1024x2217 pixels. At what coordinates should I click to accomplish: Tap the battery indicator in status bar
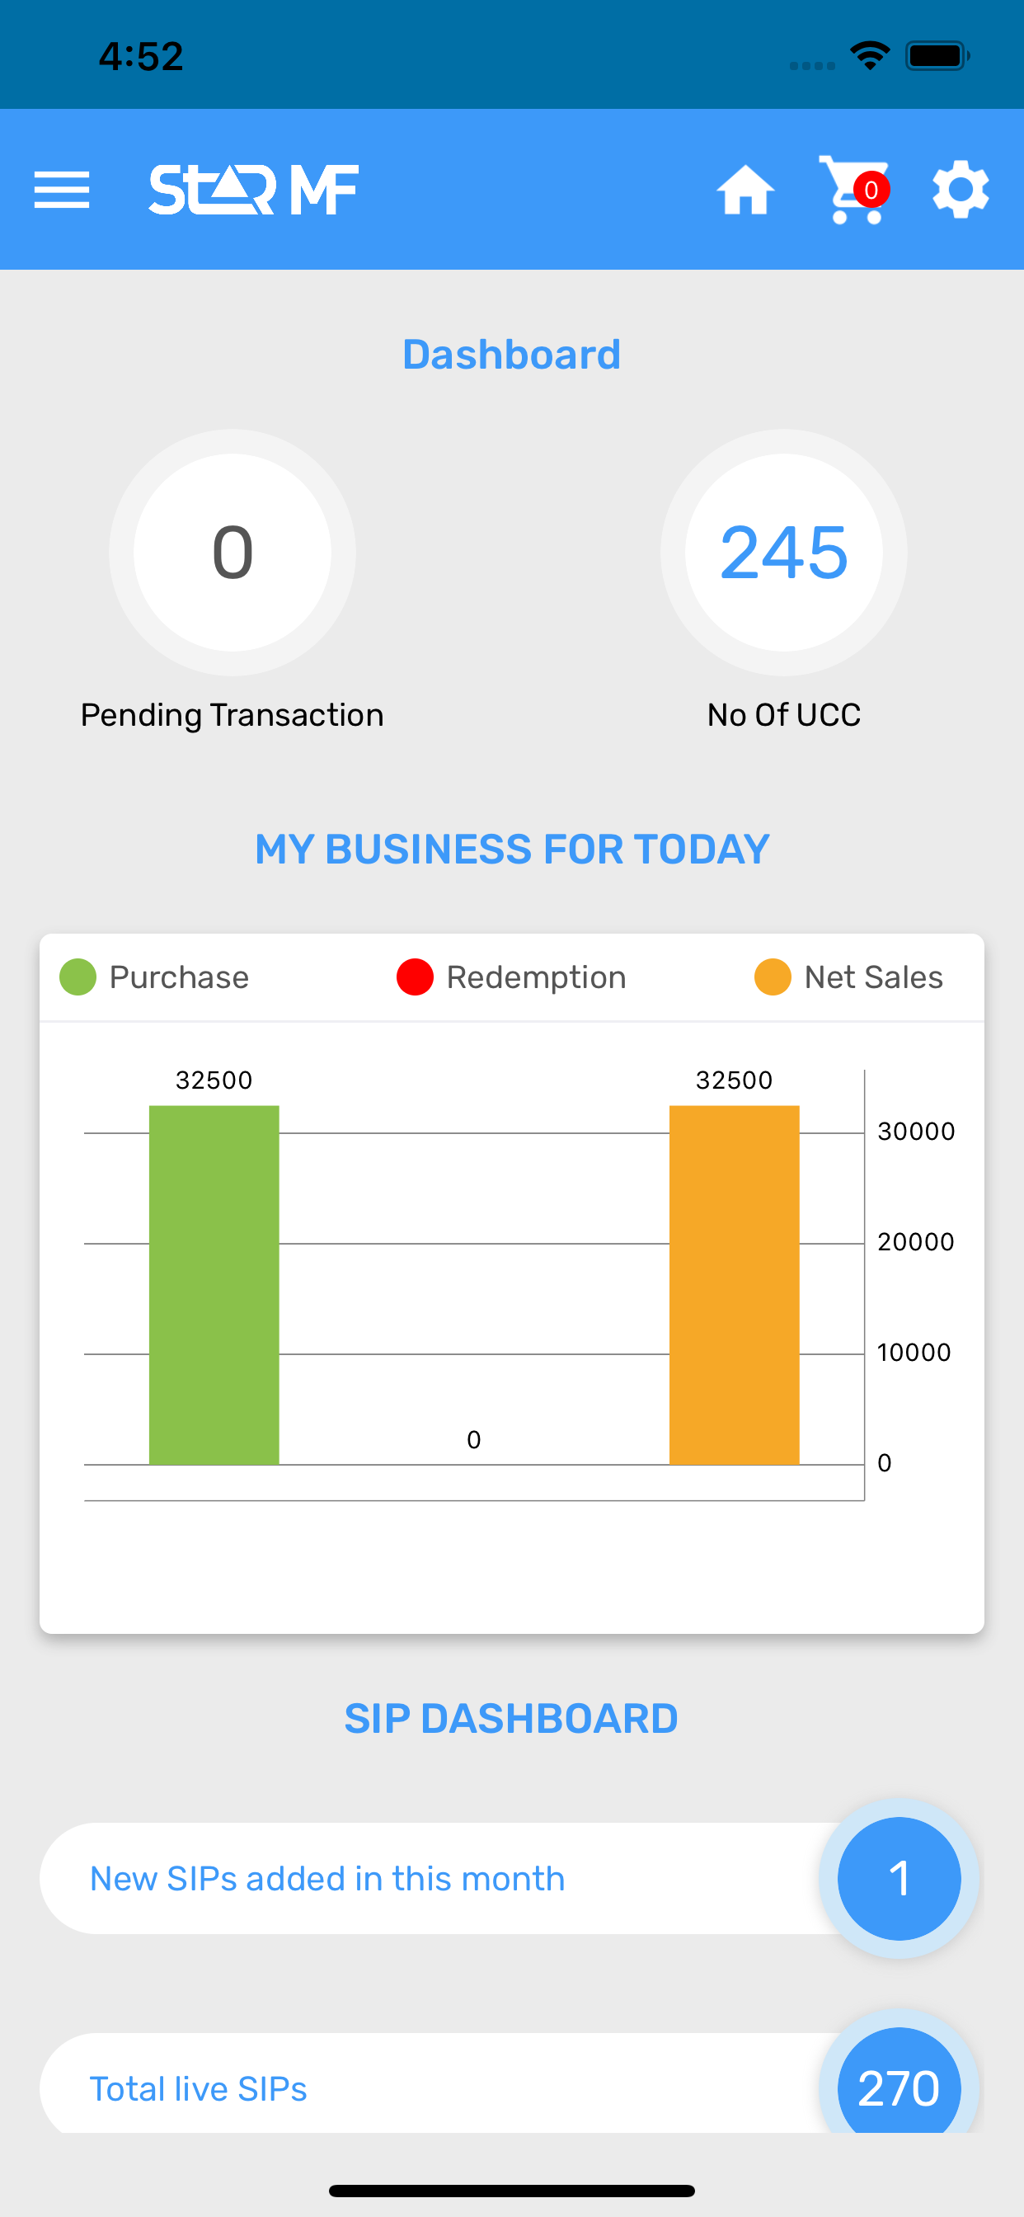click(937, 57)
